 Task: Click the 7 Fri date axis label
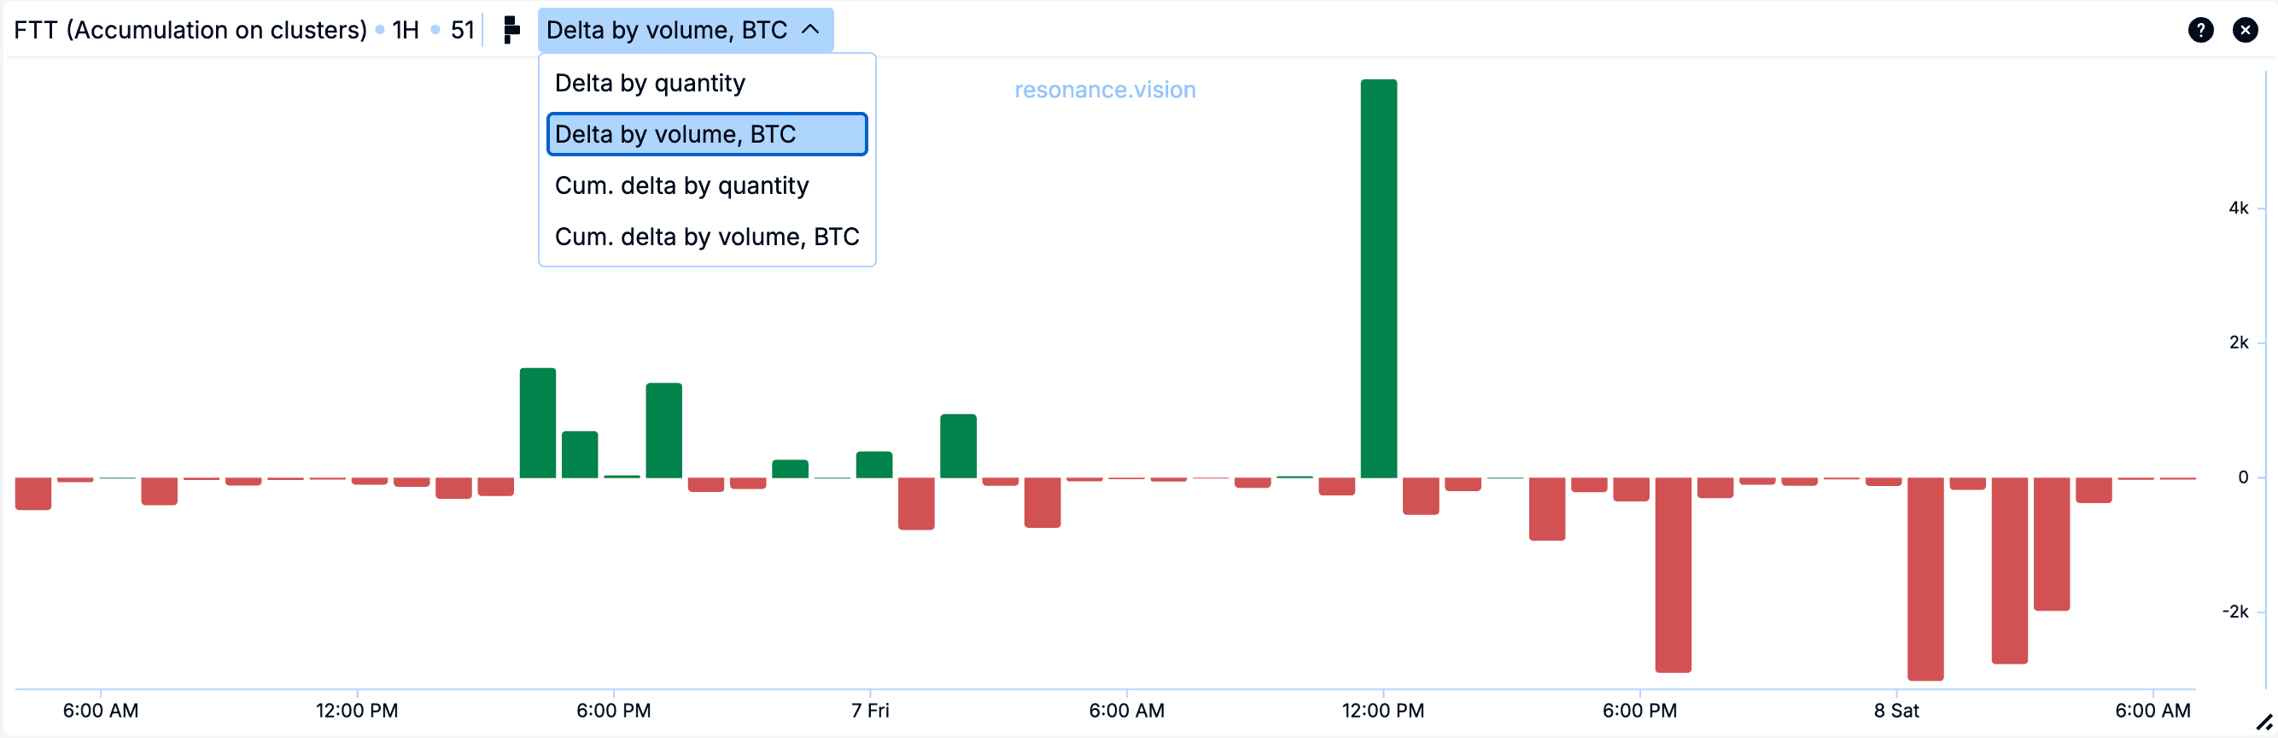(870, 711)
